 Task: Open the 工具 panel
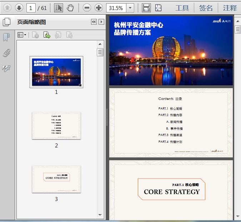[182, 8]
